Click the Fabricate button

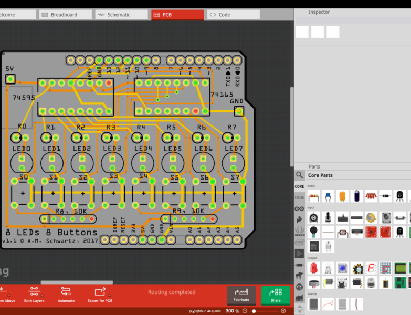tap(241, 296)
